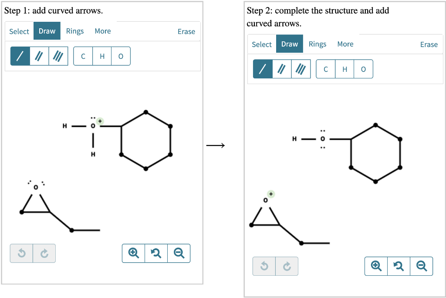Click the zoom in magnifier in Step 1
The width and height of the screenshot is (446, 298).
pyautogui.click(x=134, y=253)
